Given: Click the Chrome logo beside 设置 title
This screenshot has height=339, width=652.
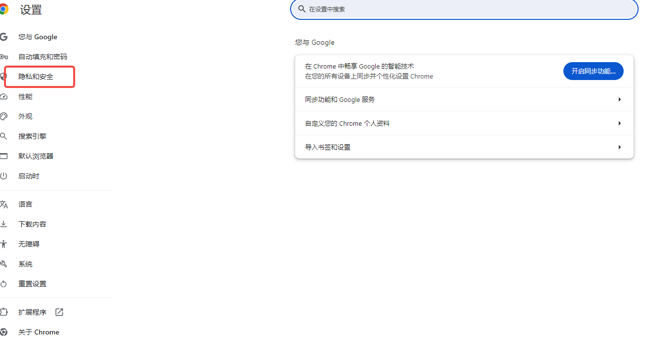Looking at the screenshot, I should click(3, 9).
